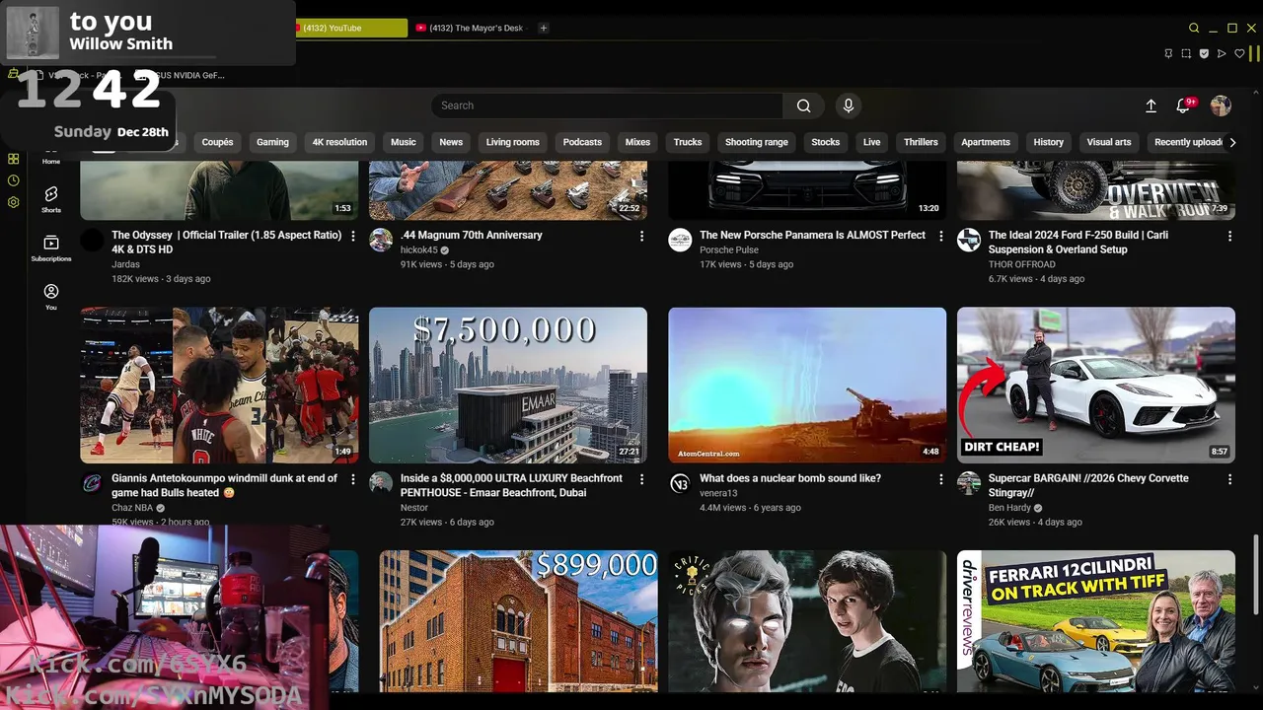Select the Music category chip
1263x710 pixels.
click(x=404, y=142)
